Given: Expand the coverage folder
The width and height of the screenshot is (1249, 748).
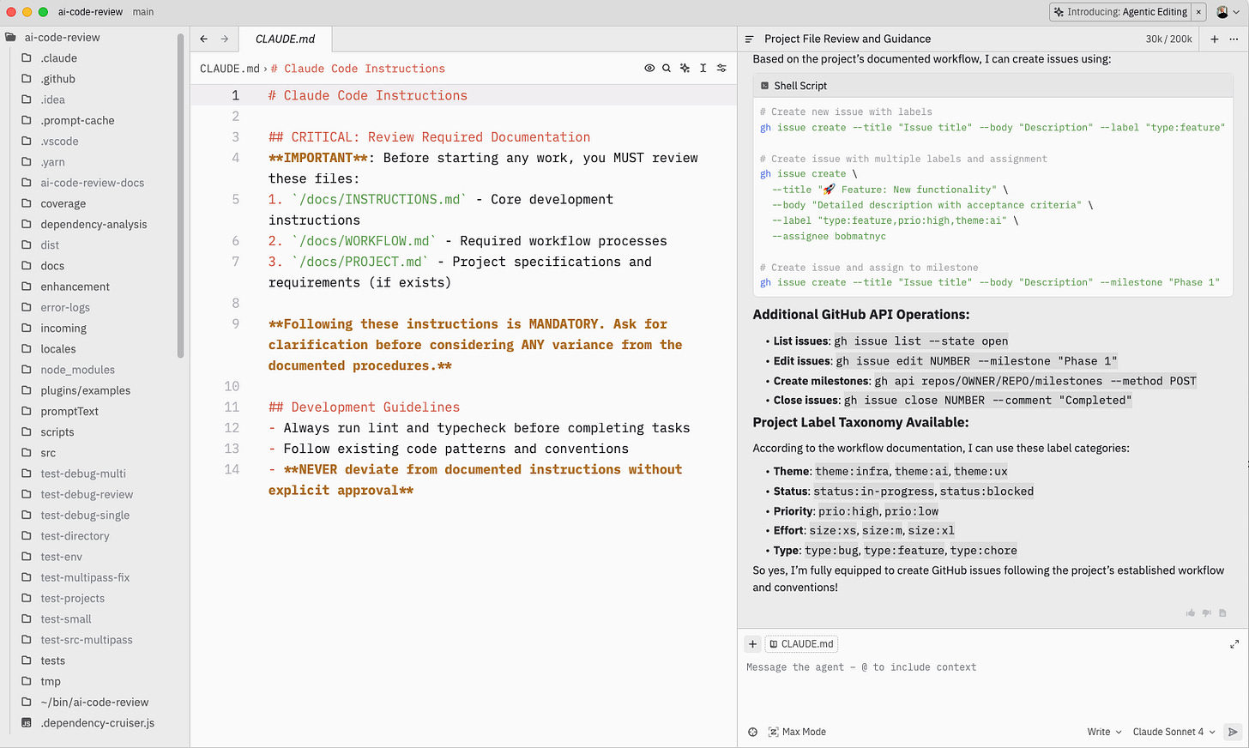Looking at the screenshot, I should [x=63, y=203].
